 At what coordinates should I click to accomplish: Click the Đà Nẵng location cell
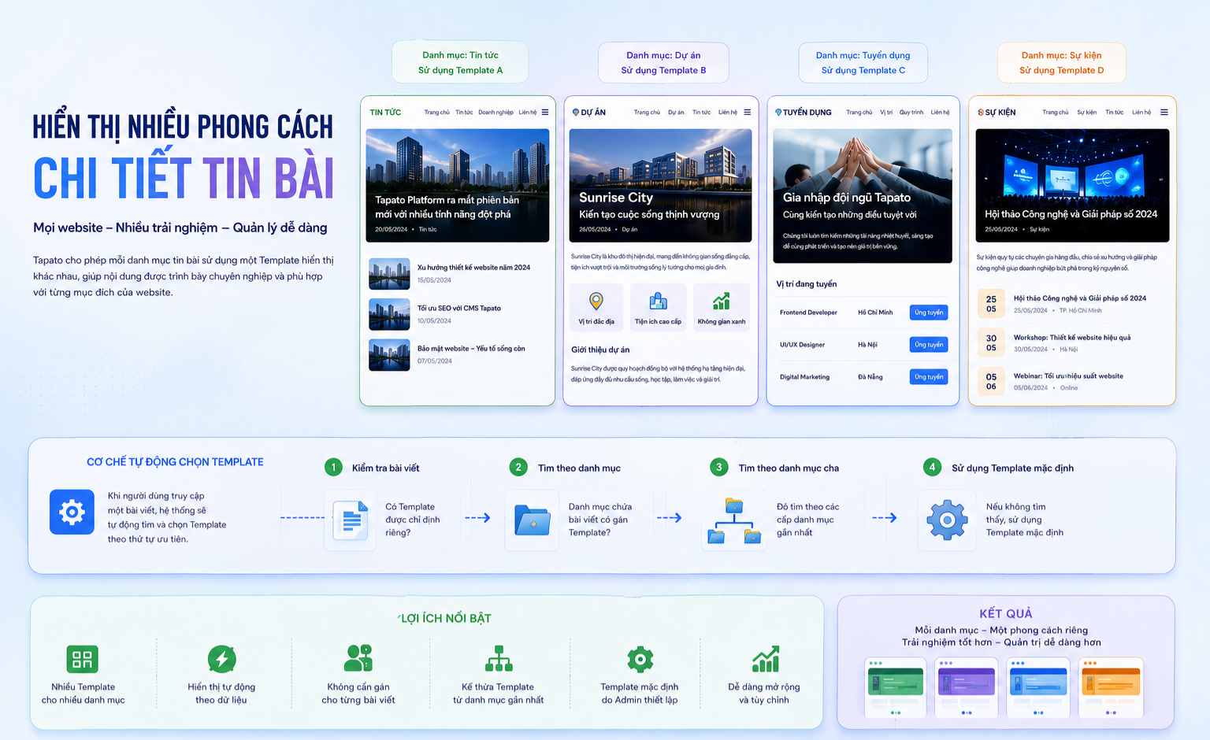(870, 377)
